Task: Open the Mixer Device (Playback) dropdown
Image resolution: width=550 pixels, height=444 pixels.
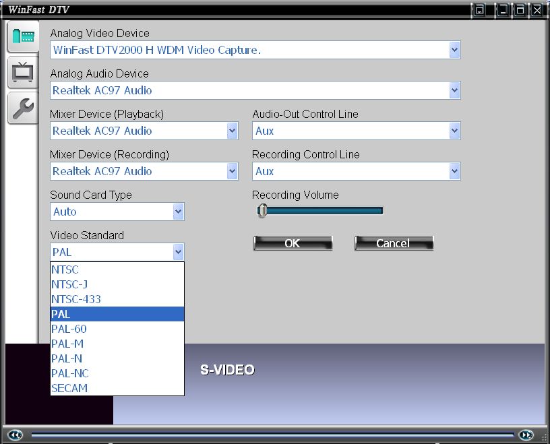Action: (x=232, y=131)
